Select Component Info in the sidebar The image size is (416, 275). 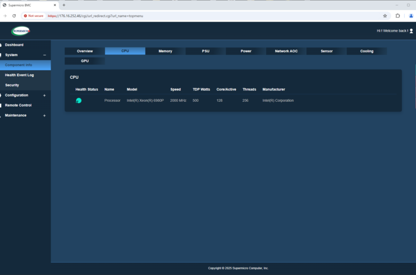pos(25,65)
